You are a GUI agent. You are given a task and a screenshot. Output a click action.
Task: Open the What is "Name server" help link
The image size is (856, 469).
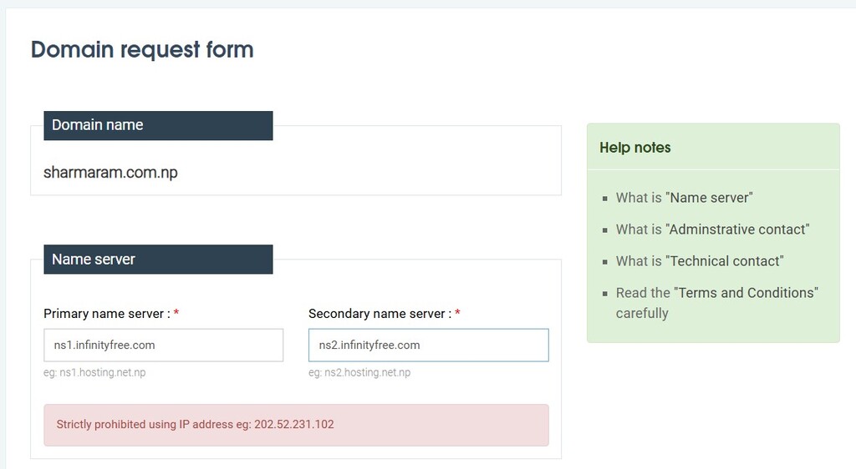pyautogui.click(x=684, y=198)
